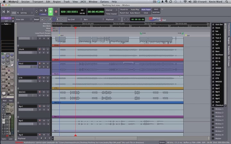This screenshot has width=231, height=144.
Task: Select the grab/hand mouse tool
Action: coord(42,20)
